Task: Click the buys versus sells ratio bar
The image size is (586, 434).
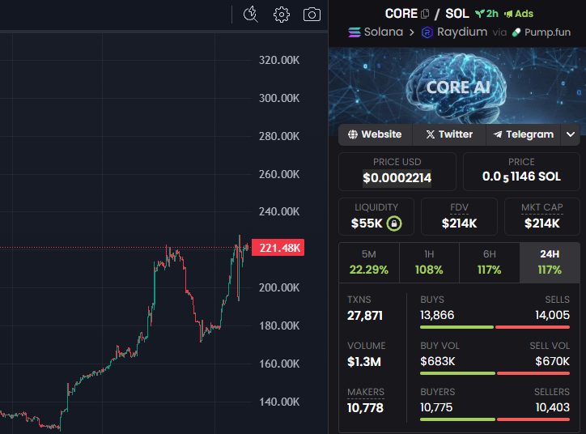Action: coord(495,327)
